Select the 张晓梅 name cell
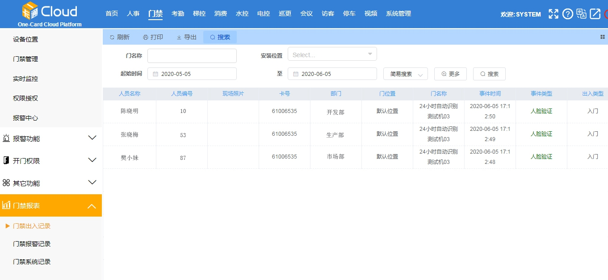This screenshot has height=280, width=608. tap(130, 134)
